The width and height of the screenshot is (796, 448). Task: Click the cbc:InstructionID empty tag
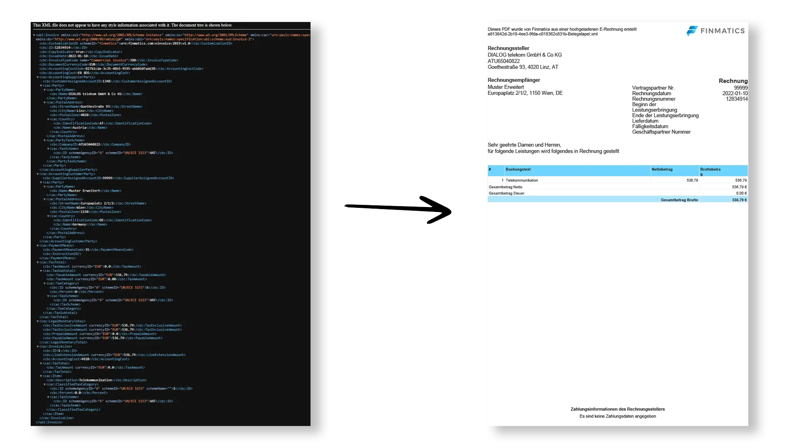pos(62,254)
